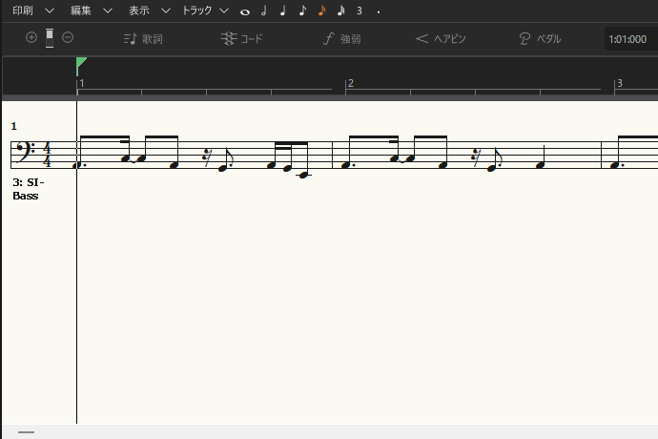Insert a chord with the コード button
This screenshot has width=658, height=439.
[x=241, y=39]
